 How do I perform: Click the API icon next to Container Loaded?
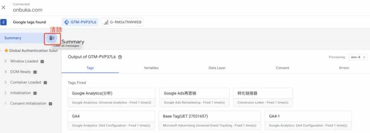pos(45,83)
